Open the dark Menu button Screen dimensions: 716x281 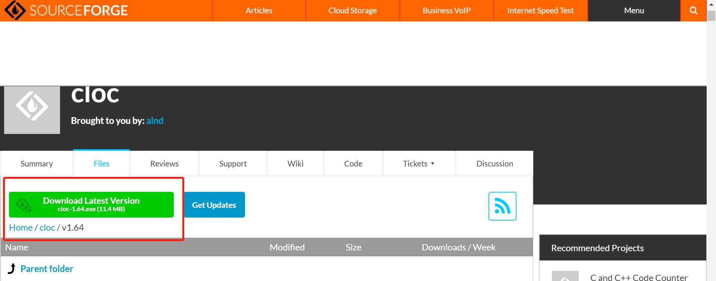[634, 10]
